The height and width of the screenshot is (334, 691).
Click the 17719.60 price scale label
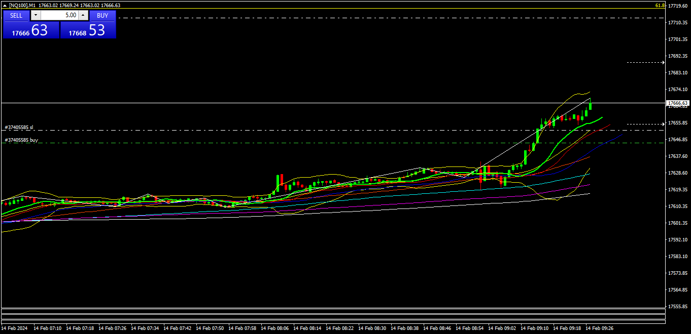click(x=678, y=6)
